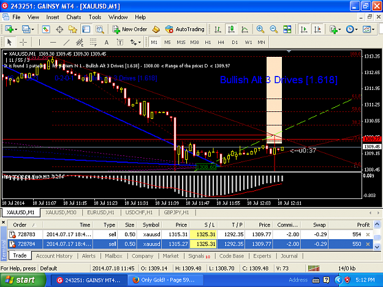
Task: Open the new chart icon
Action: click(x=9, y=29)
